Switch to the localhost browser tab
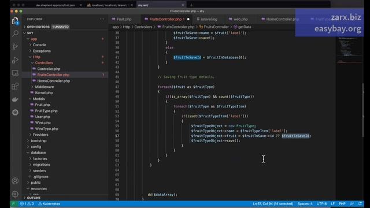 click(x=110, y=5)
